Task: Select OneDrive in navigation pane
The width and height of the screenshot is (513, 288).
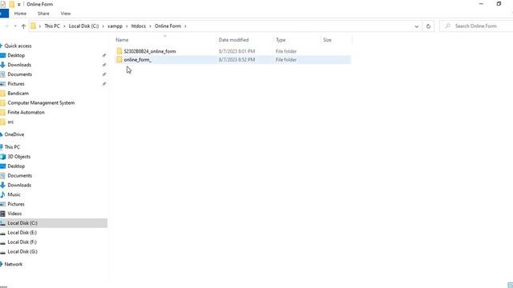Action: pos(14,134)
